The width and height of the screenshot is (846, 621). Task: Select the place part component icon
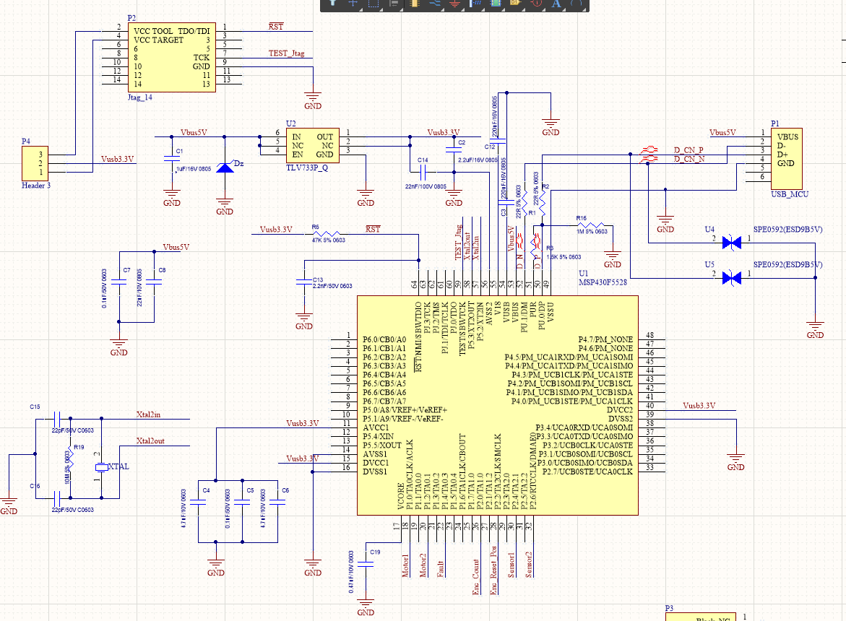coord(415,3)
